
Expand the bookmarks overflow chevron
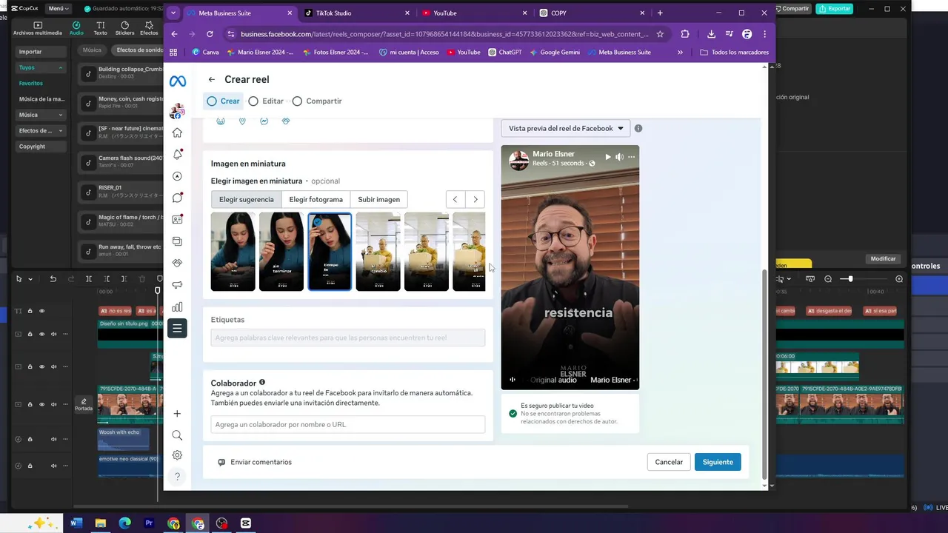click(x=680, y=53)
